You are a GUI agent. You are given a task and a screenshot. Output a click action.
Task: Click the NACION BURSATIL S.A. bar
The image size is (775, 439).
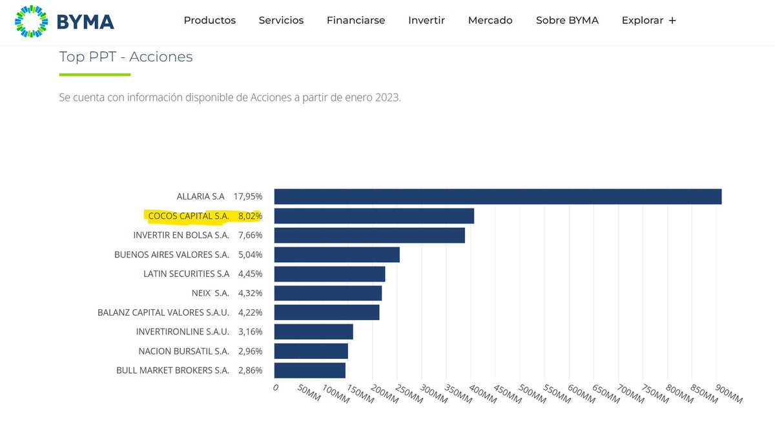(x=311, y=351)
